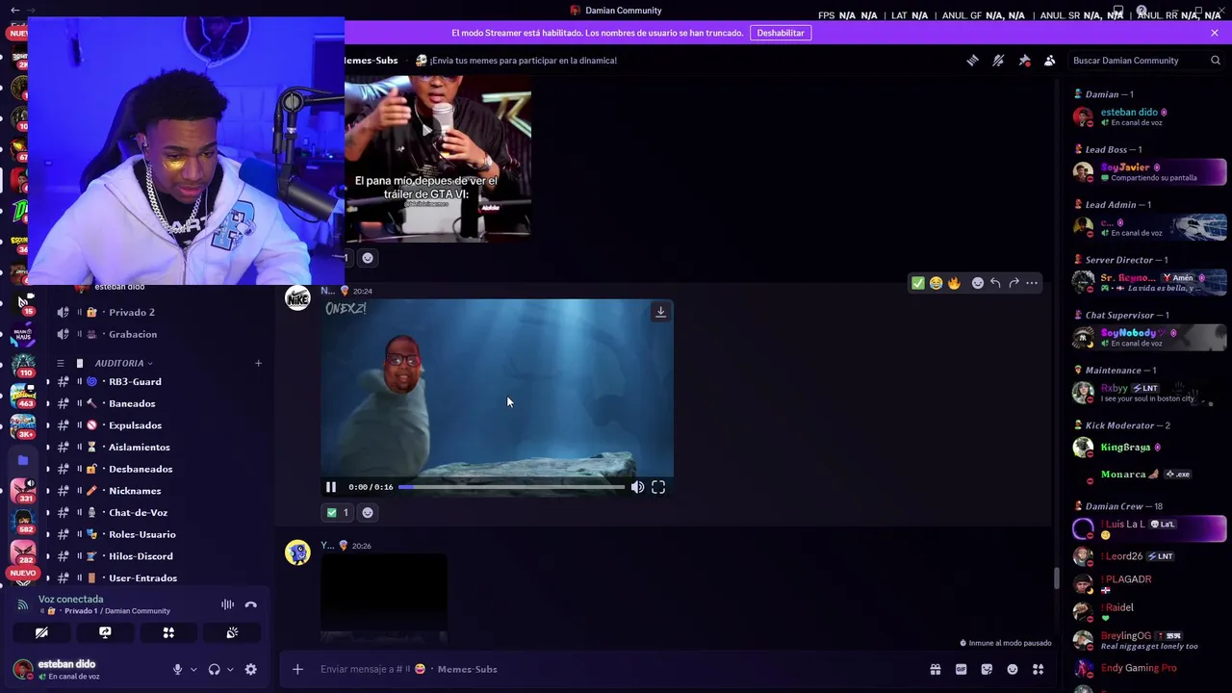
Task: Toggle the member list icon
Action: pyautogui.click(x=1050, y=61)
